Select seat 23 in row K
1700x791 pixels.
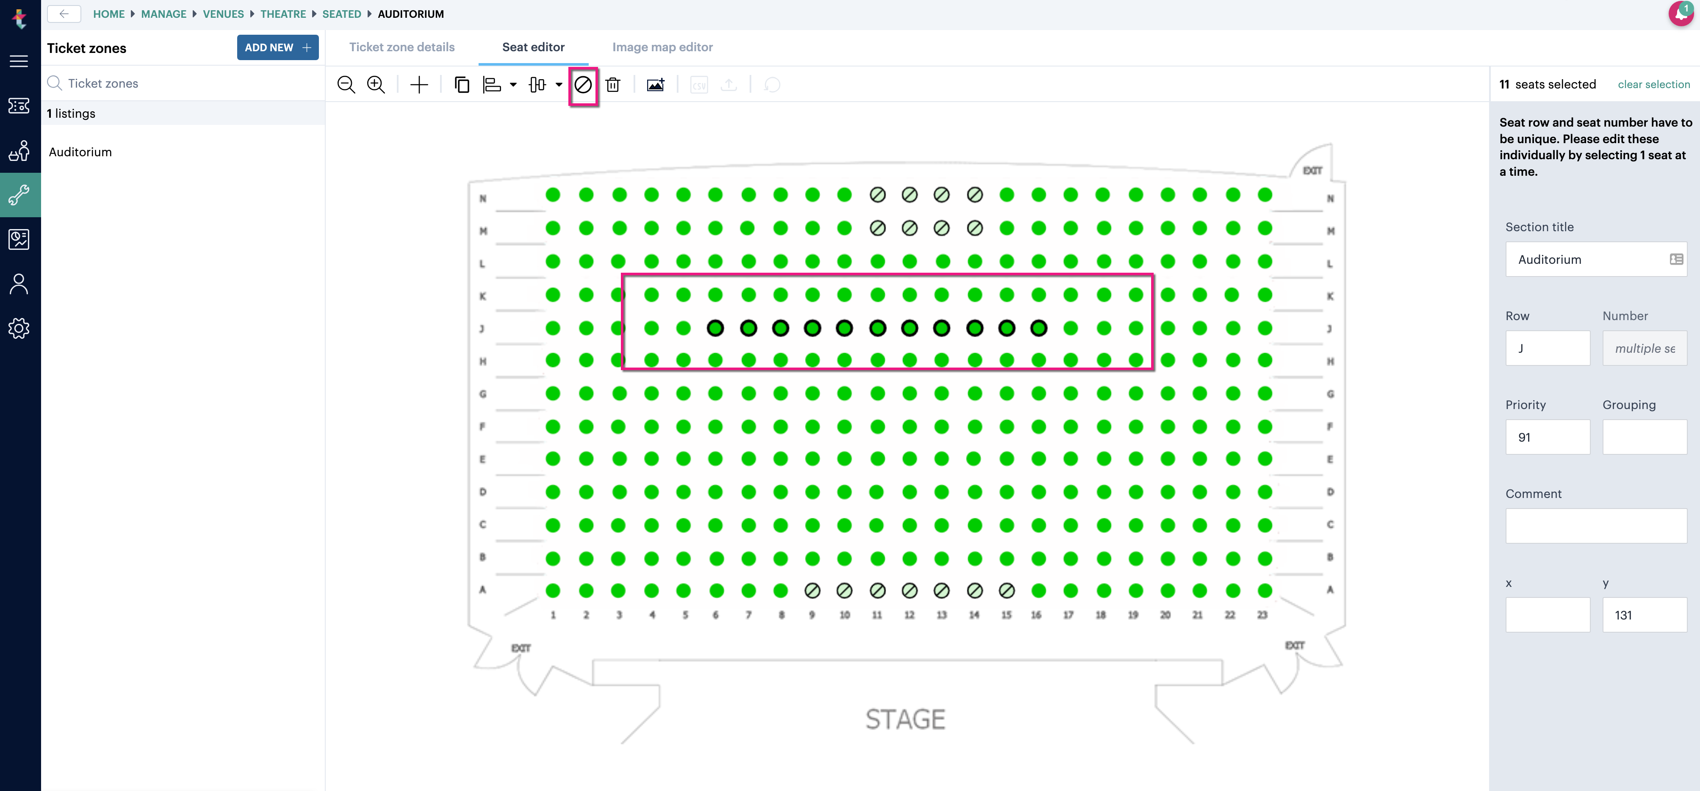[1265, 295]
